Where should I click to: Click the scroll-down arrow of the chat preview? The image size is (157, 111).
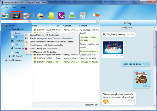pos(155,105)
